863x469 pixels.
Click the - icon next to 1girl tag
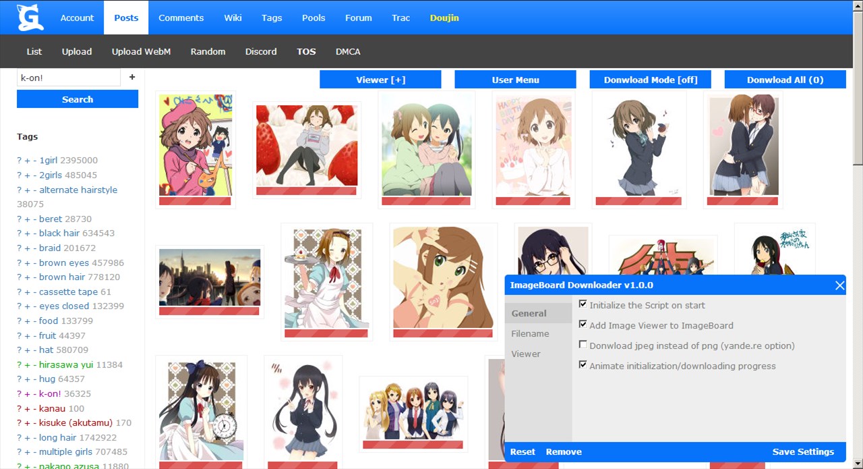(x=34, y=160)
